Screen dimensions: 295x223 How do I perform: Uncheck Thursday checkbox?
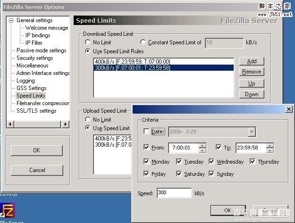point(253,161)
